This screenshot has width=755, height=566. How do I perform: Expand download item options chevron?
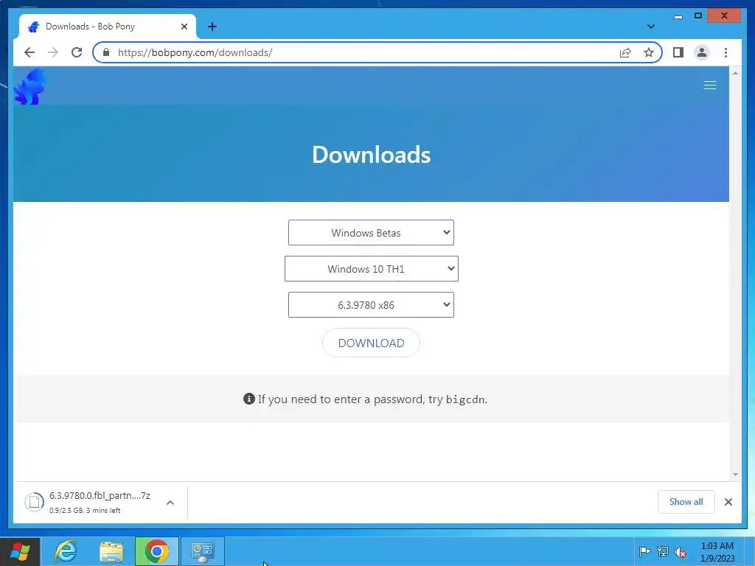170,503
